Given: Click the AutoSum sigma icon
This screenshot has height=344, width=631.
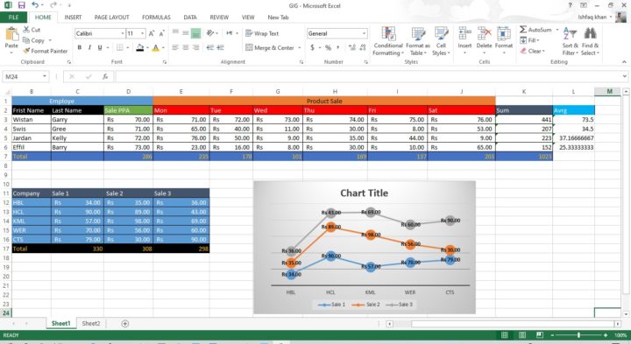Looking at the screenshot, I should coord(522,30).
